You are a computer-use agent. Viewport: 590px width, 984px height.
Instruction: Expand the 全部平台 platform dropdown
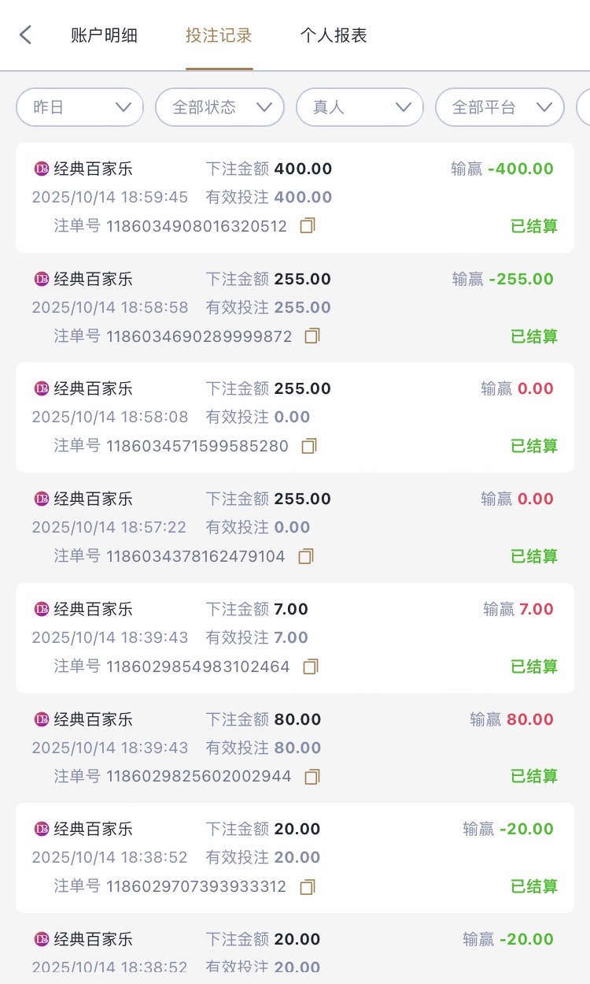tap(500, 107)
